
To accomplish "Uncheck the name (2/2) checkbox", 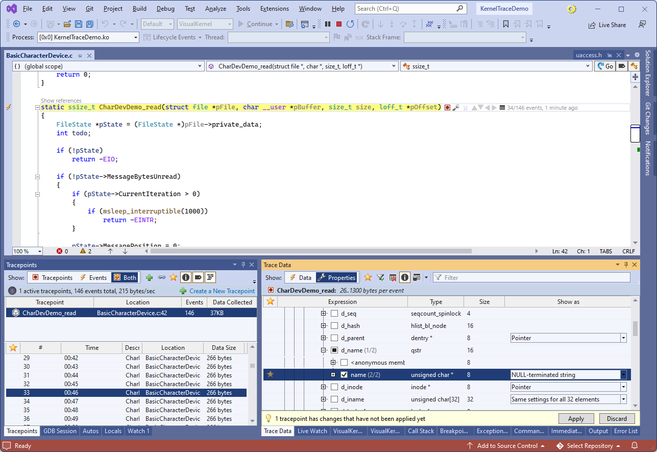I will tap(344, 375).
